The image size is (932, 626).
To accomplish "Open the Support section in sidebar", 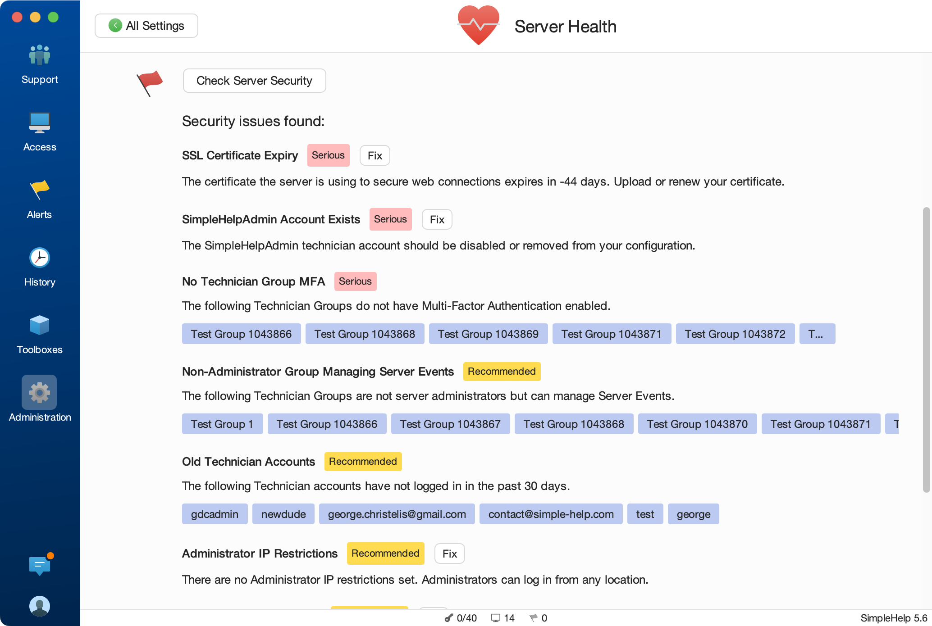I will [40, 65].
